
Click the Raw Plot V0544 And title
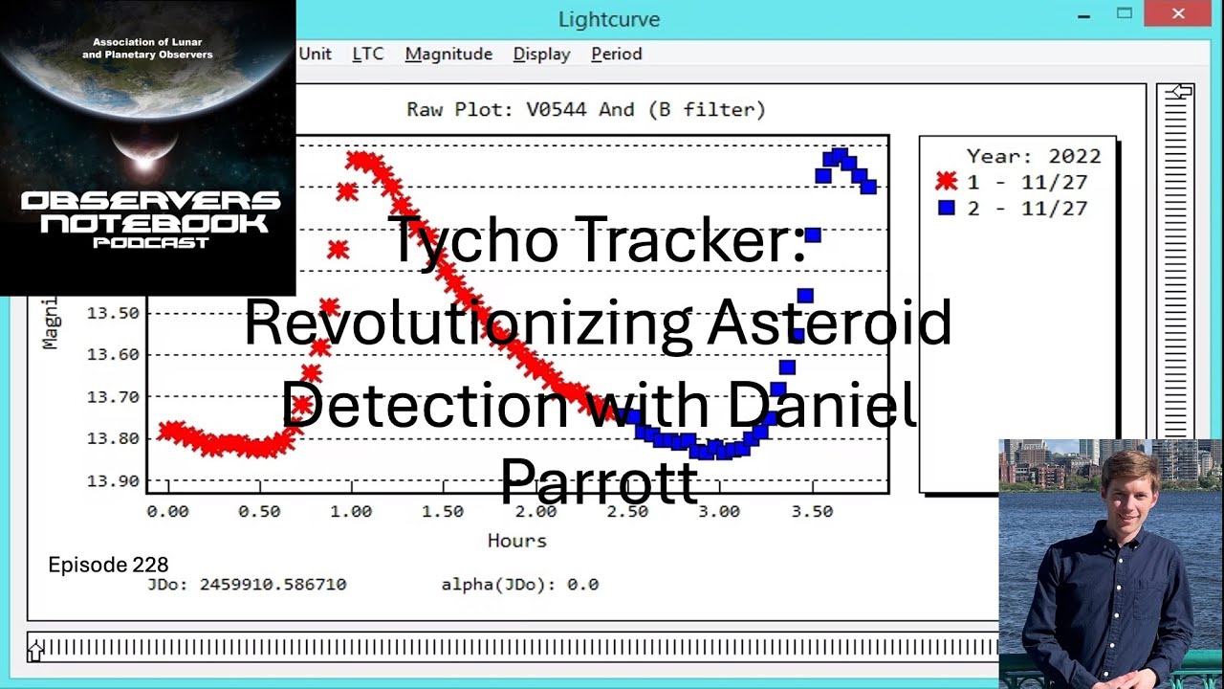pyautogui.click(x=586, y=109)
